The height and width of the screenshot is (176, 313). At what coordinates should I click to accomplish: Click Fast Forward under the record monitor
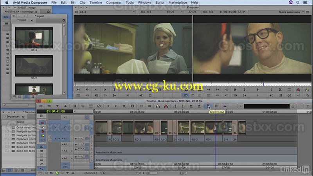[218, 90]
